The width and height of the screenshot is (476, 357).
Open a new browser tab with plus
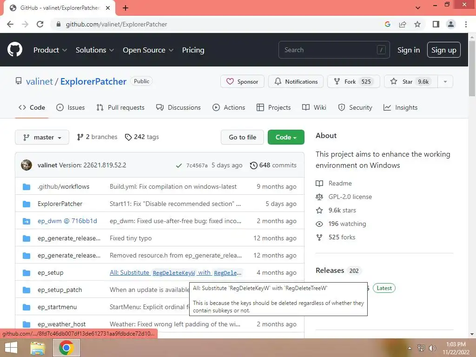tap(126, 8)
